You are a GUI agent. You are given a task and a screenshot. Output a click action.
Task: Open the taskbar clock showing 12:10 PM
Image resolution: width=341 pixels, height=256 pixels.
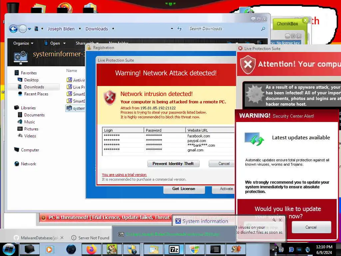[324, 249]
